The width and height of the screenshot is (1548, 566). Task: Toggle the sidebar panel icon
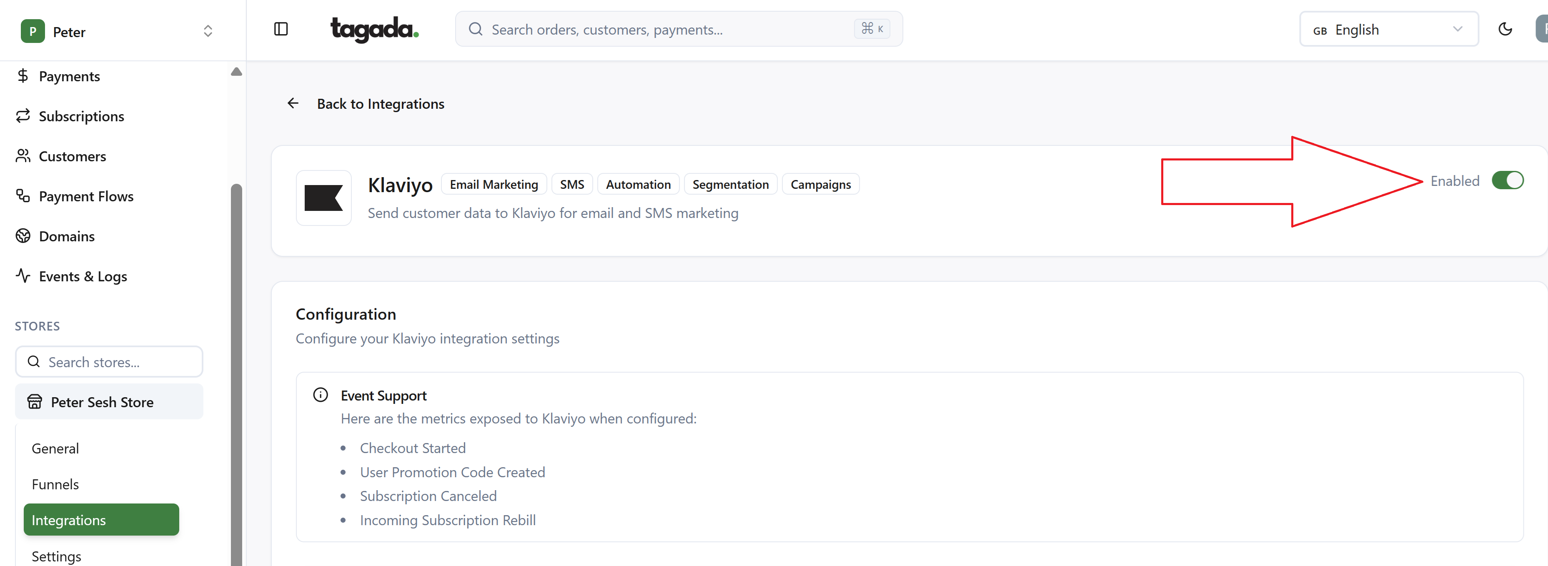[281, 29]
